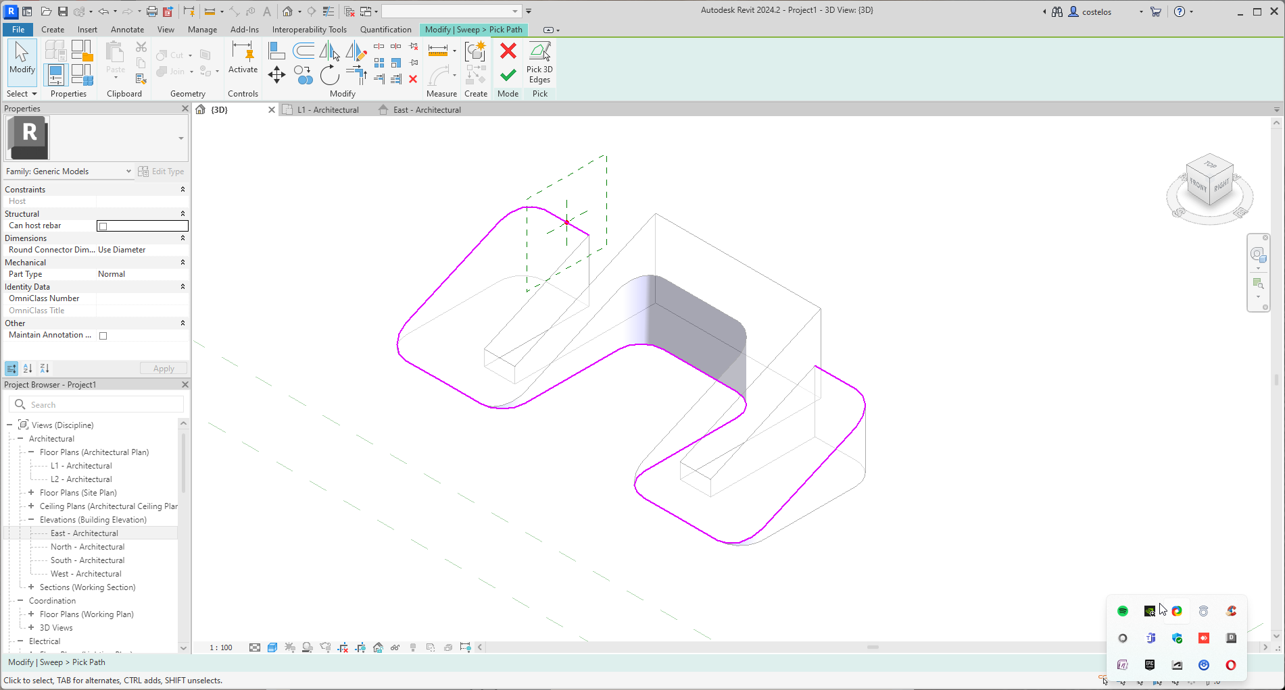Open Temporary Hide/Isolate glasses icon

point(395,647)
